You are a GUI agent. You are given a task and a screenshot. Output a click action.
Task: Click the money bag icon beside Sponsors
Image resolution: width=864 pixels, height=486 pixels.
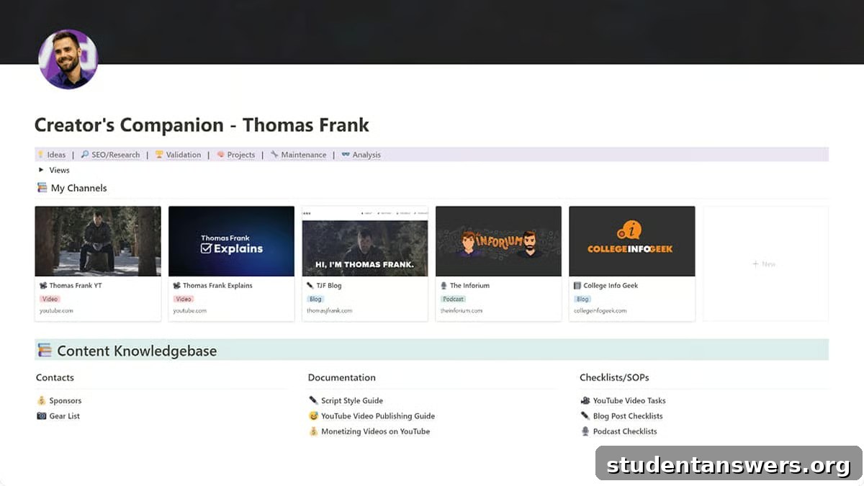coord(42,401)
